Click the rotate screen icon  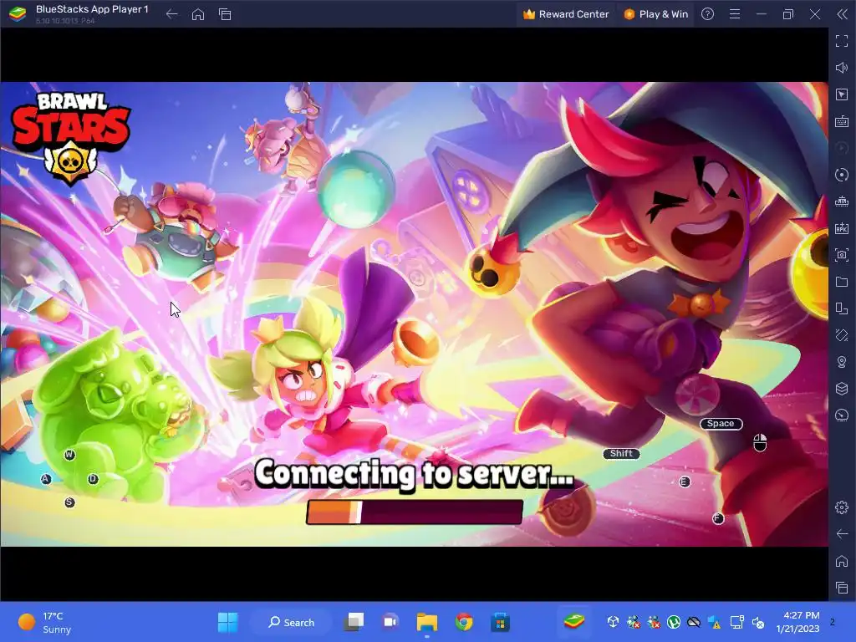point(841,335)
